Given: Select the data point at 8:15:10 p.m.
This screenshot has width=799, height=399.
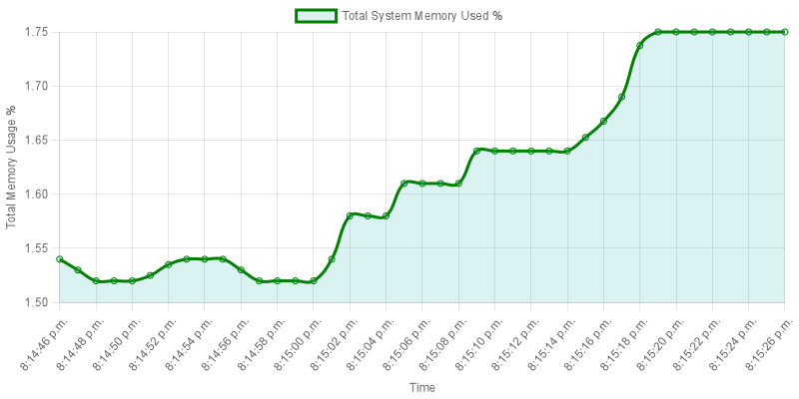Looking at the screenshot, I should pyautogui.click(x=494, y=151).
